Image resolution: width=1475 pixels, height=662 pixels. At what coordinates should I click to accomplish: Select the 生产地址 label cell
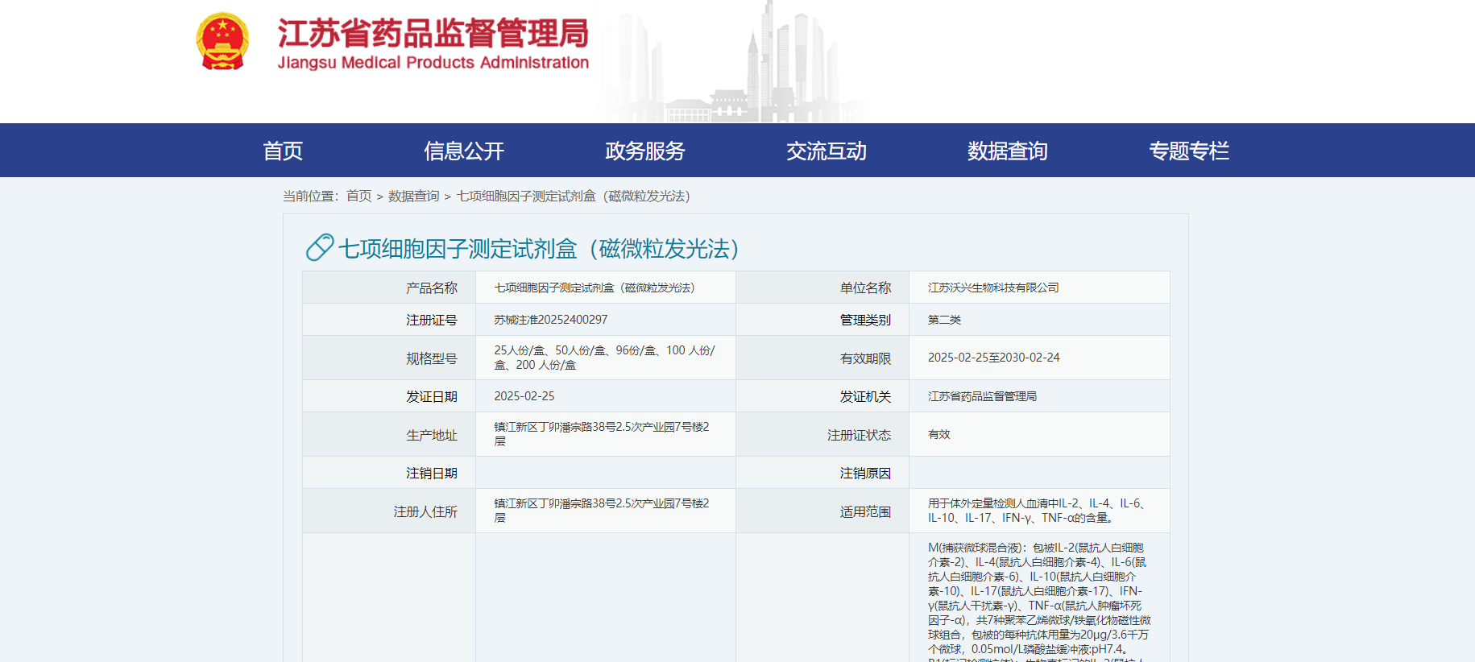(x=389, y=434)
